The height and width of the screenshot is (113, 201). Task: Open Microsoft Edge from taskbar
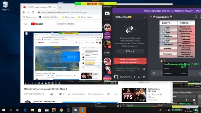coord(25,110)
